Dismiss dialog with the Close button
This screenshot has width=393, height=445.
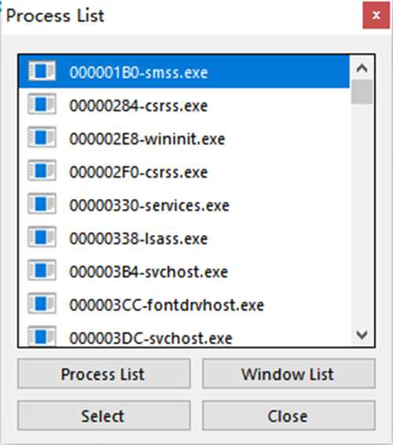point(289,415)
